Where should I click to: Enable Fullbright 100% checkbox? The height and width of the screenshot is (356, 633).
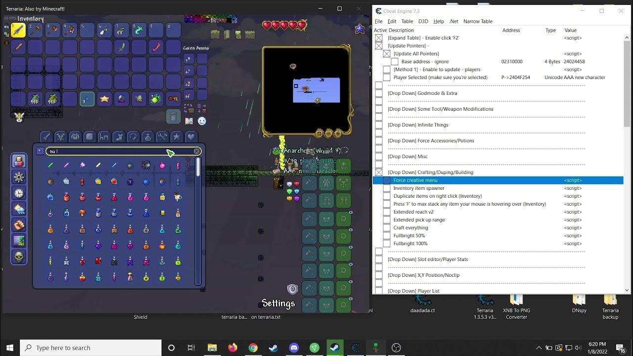pos(387,244)
